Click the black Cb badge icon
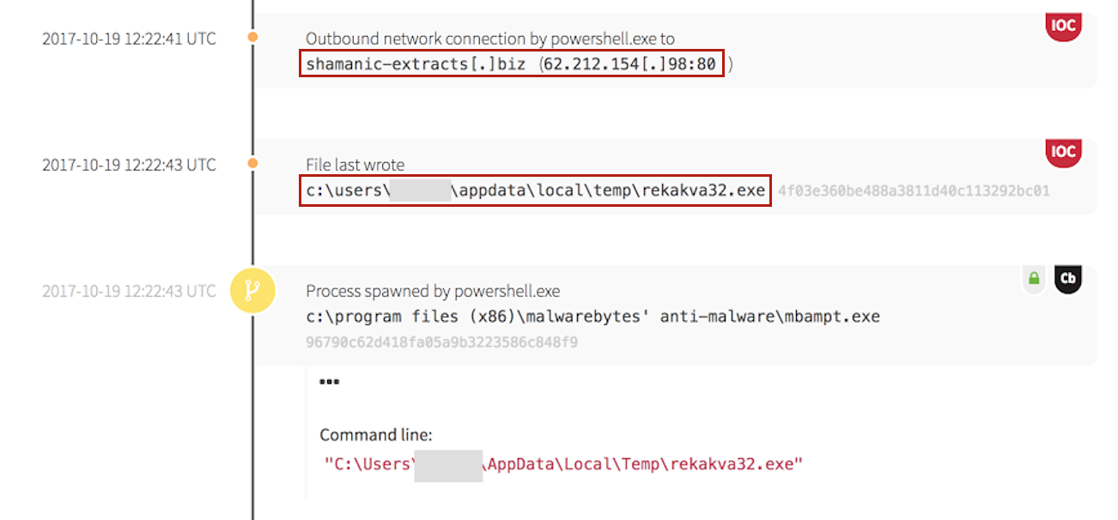1118x520 pixels. (1068, 279)
